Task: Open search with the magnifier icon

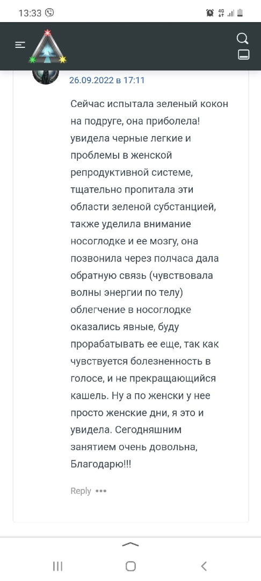Action: point(243,39)
